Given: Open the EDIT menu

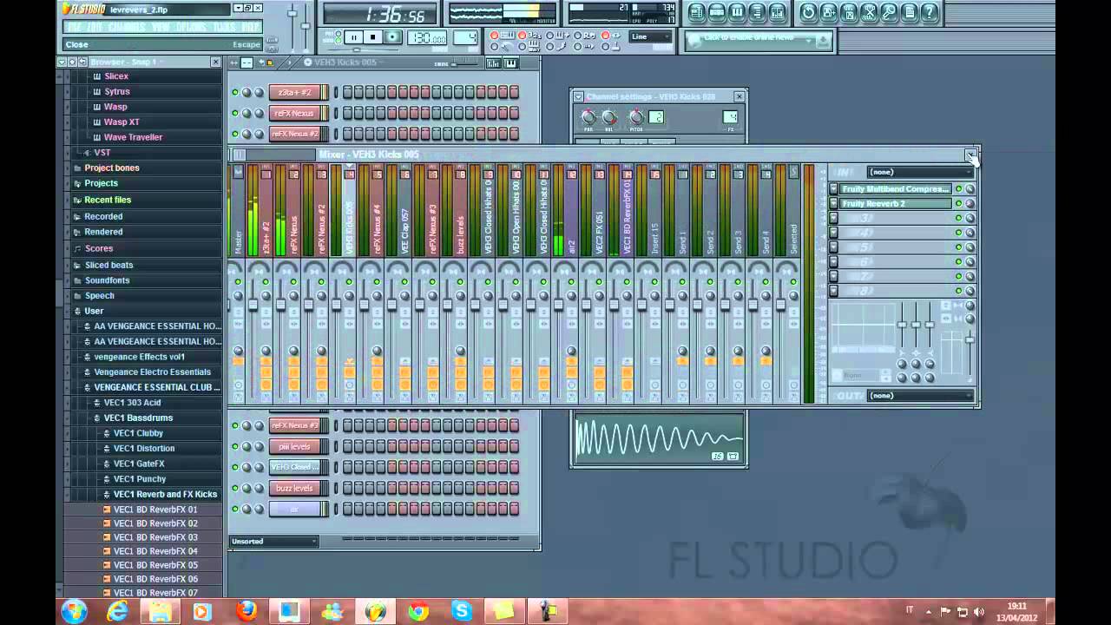Looking at the screenshot, I should pos(95,27).
